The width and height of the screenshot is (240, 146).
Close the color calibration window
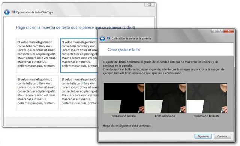229,31
